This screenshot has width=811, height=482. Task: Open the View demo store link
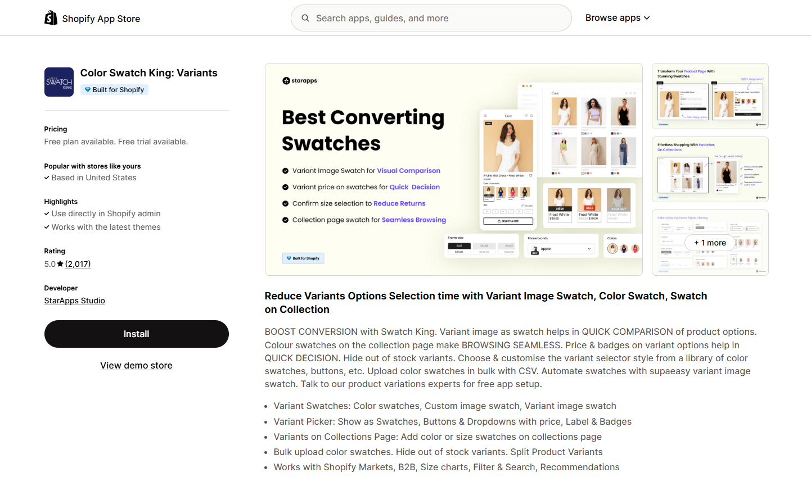pos(136,366)
